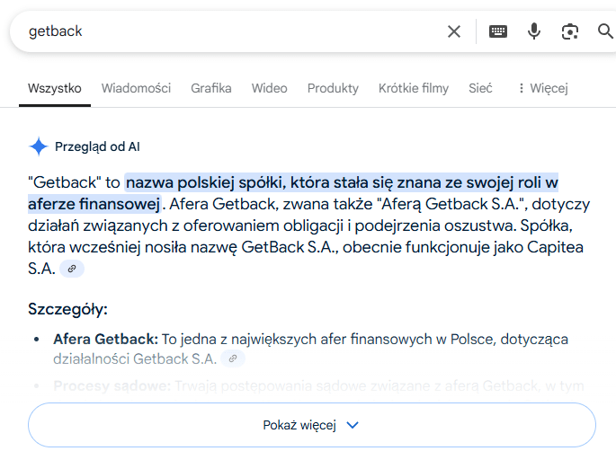Open the on-screen keyboard input tool

498,31
